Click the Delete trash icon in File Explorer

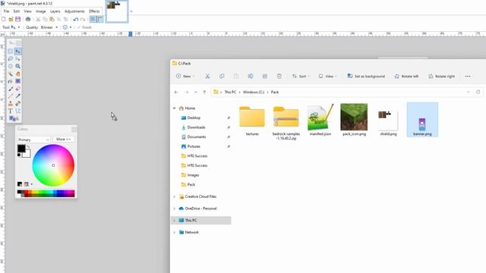279,76
